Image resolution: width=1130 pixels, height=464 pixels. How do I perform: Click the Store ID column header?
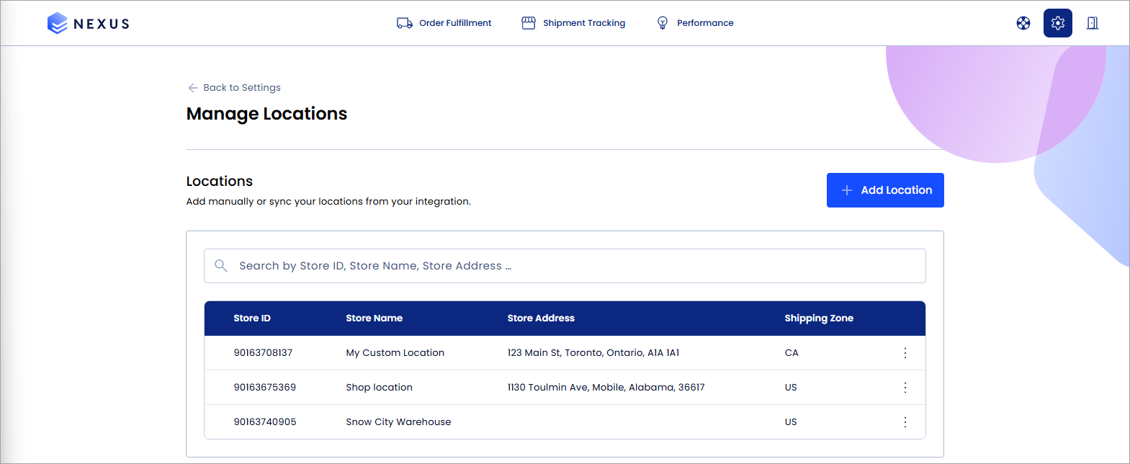coord(252,318)
